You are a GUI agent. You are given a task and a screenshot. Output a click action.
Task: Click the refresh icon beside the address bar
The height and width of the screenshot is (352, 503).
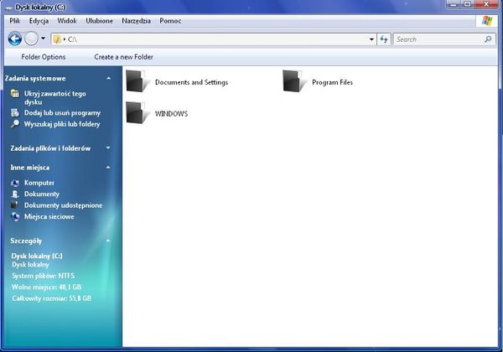[x=384, y=39]
